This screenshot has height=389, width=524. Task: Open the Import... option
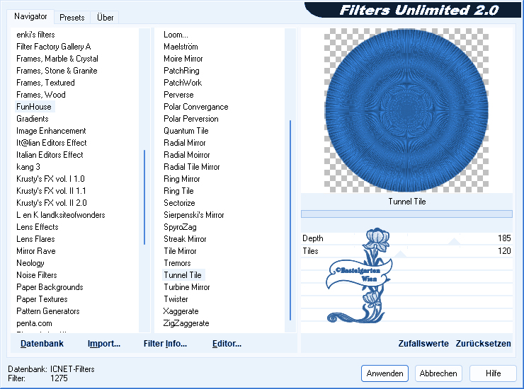104,344
